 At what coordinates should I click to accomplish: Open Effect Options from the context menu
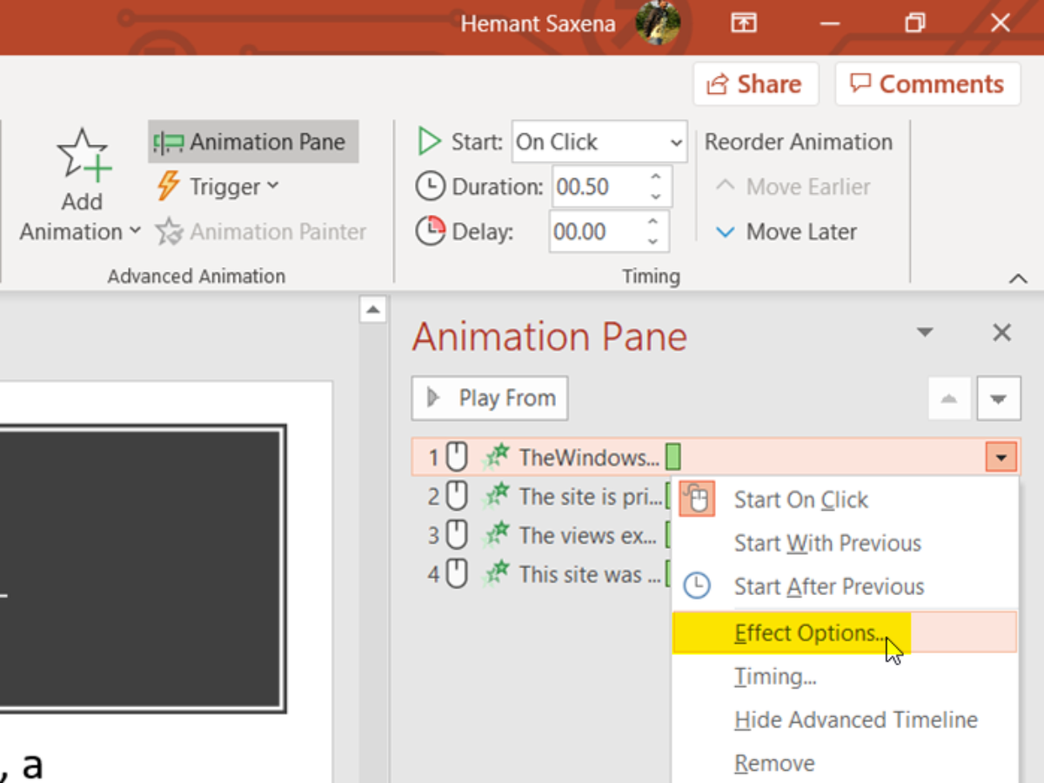[844, 632]
